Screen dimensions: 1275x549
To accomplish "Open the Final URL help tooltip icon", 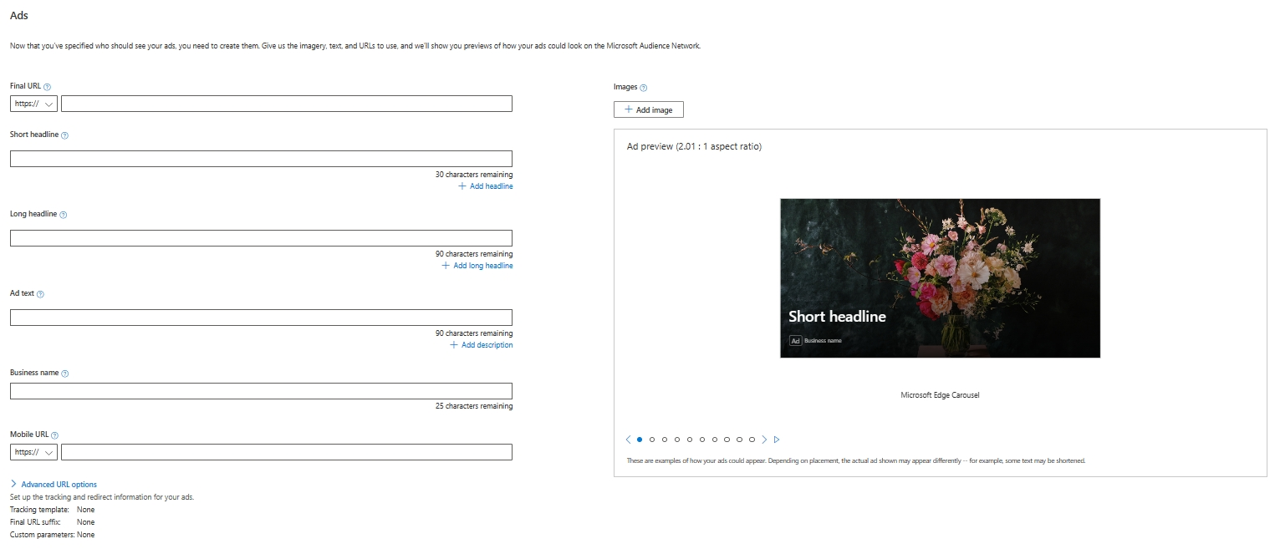I will (x=47, y=87).
